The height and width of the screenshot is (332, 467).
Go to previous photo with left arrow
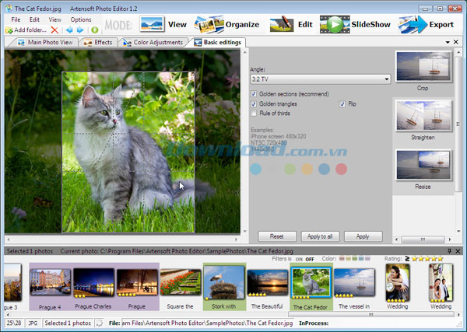click(68, 30)
